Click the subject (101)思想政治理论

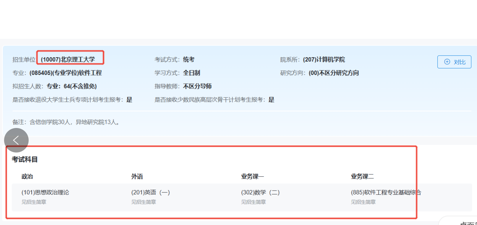point(45,192)
